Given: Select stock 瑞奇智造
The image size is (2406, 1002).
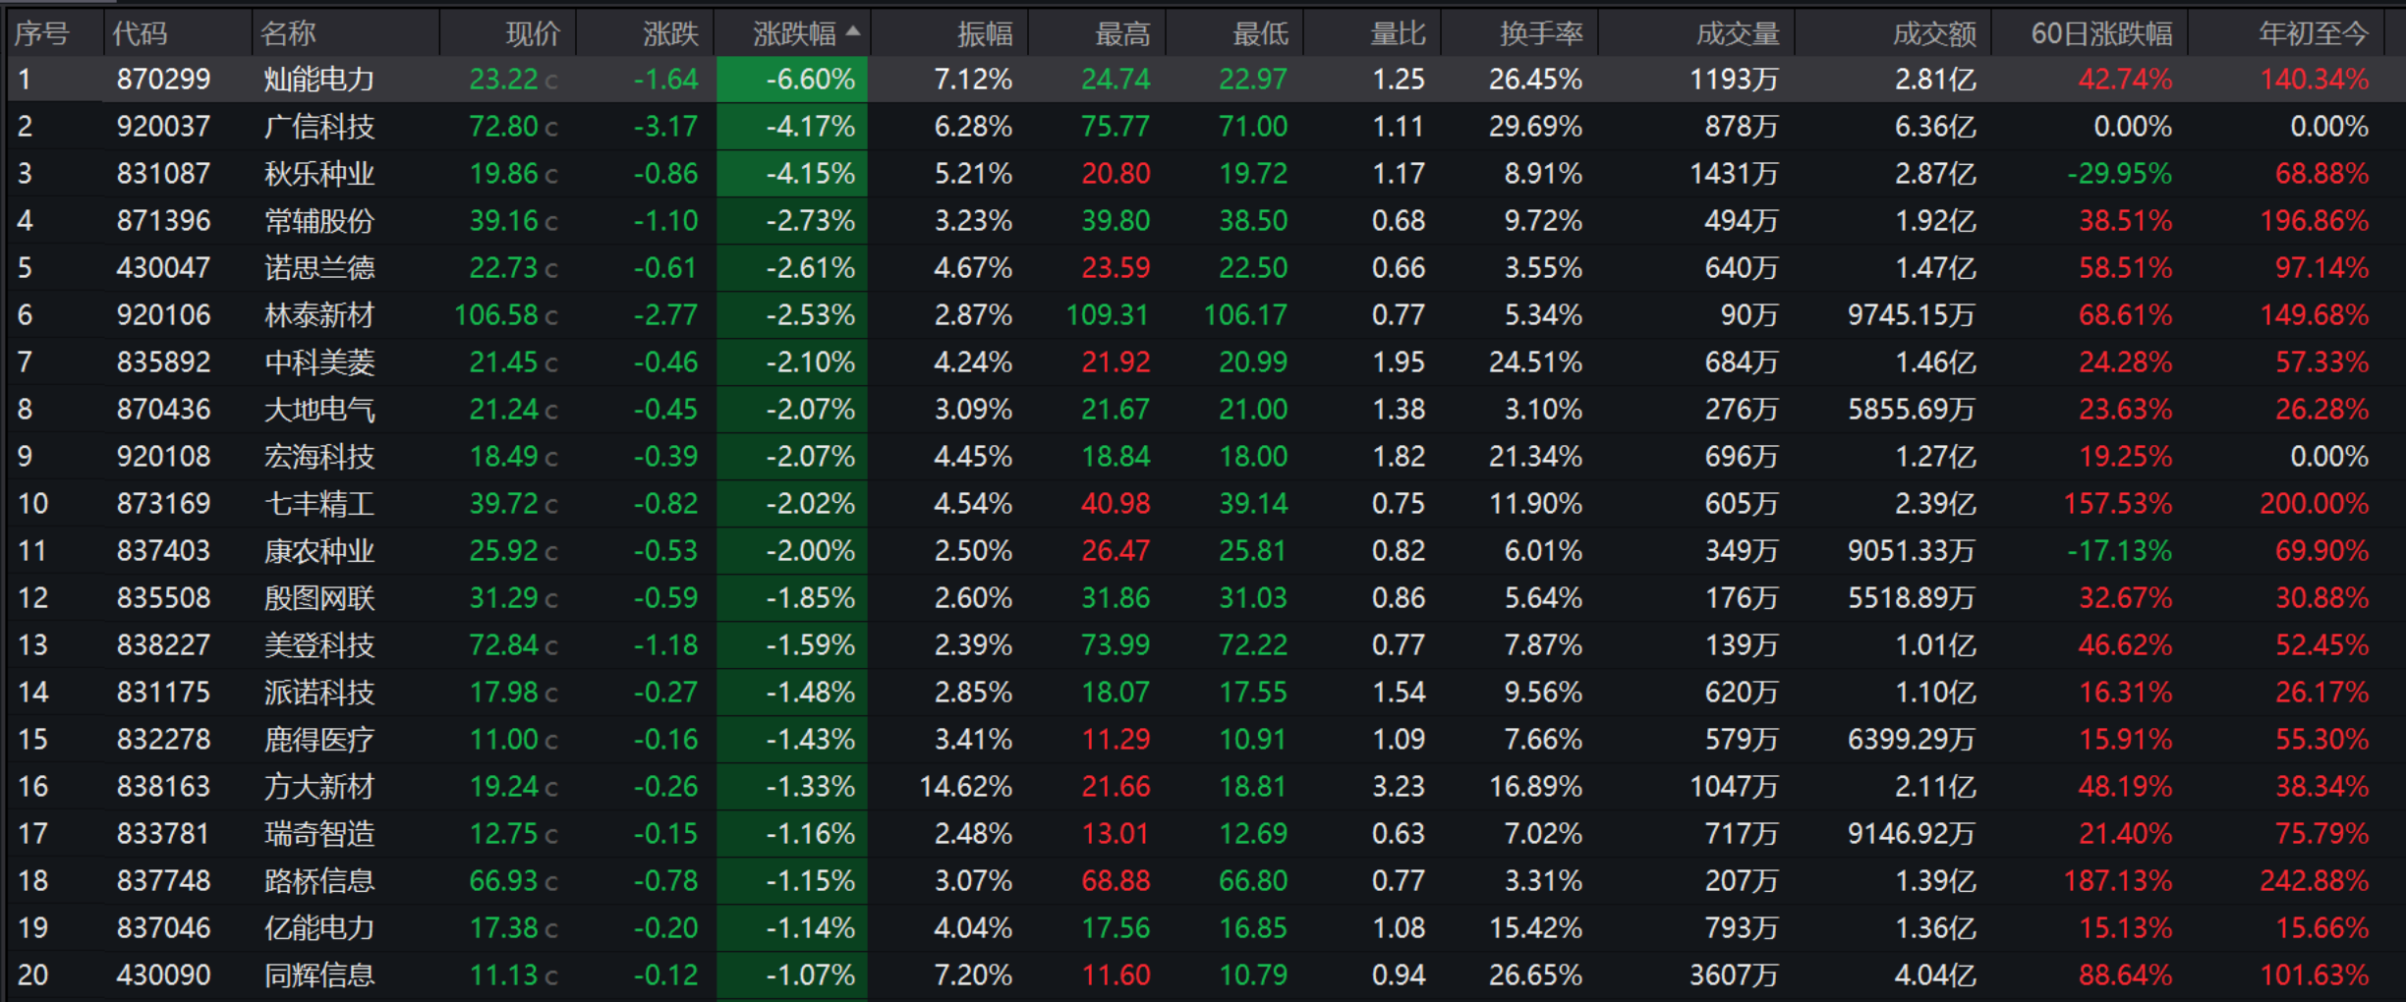Looking at the screenshot, I should 319,834.
